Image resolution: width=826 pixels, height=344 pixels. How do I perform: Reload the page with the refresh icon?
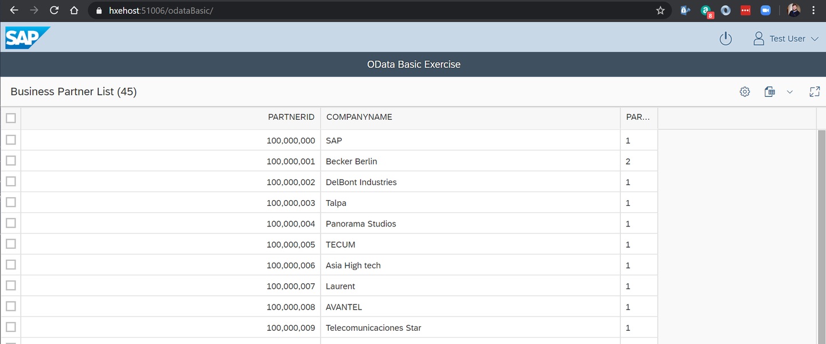54,10
